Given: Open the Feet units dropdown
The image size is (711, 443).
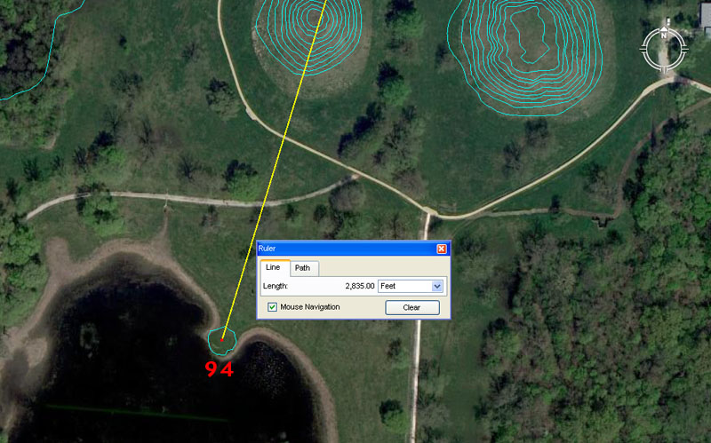Looking at the screenshot, I should [x=410, y=286].
